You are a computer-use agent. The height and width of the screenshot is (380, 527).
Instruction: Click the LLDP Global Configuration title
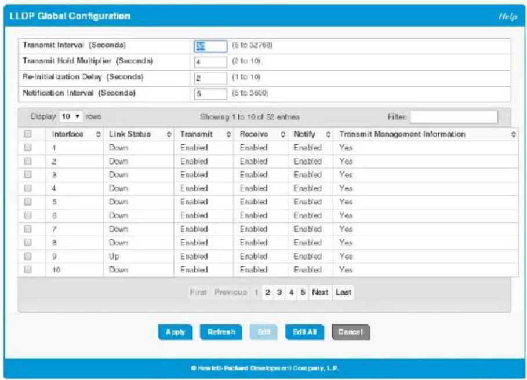tap(70, 16)
